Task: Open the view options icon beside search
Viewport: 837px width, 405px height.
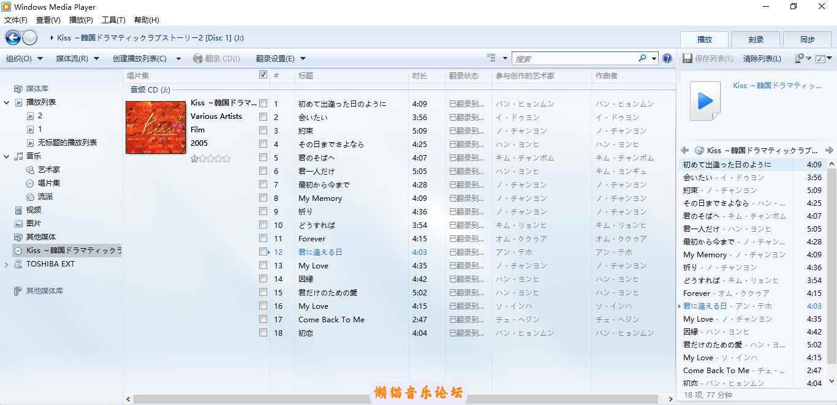Action: 491,58
